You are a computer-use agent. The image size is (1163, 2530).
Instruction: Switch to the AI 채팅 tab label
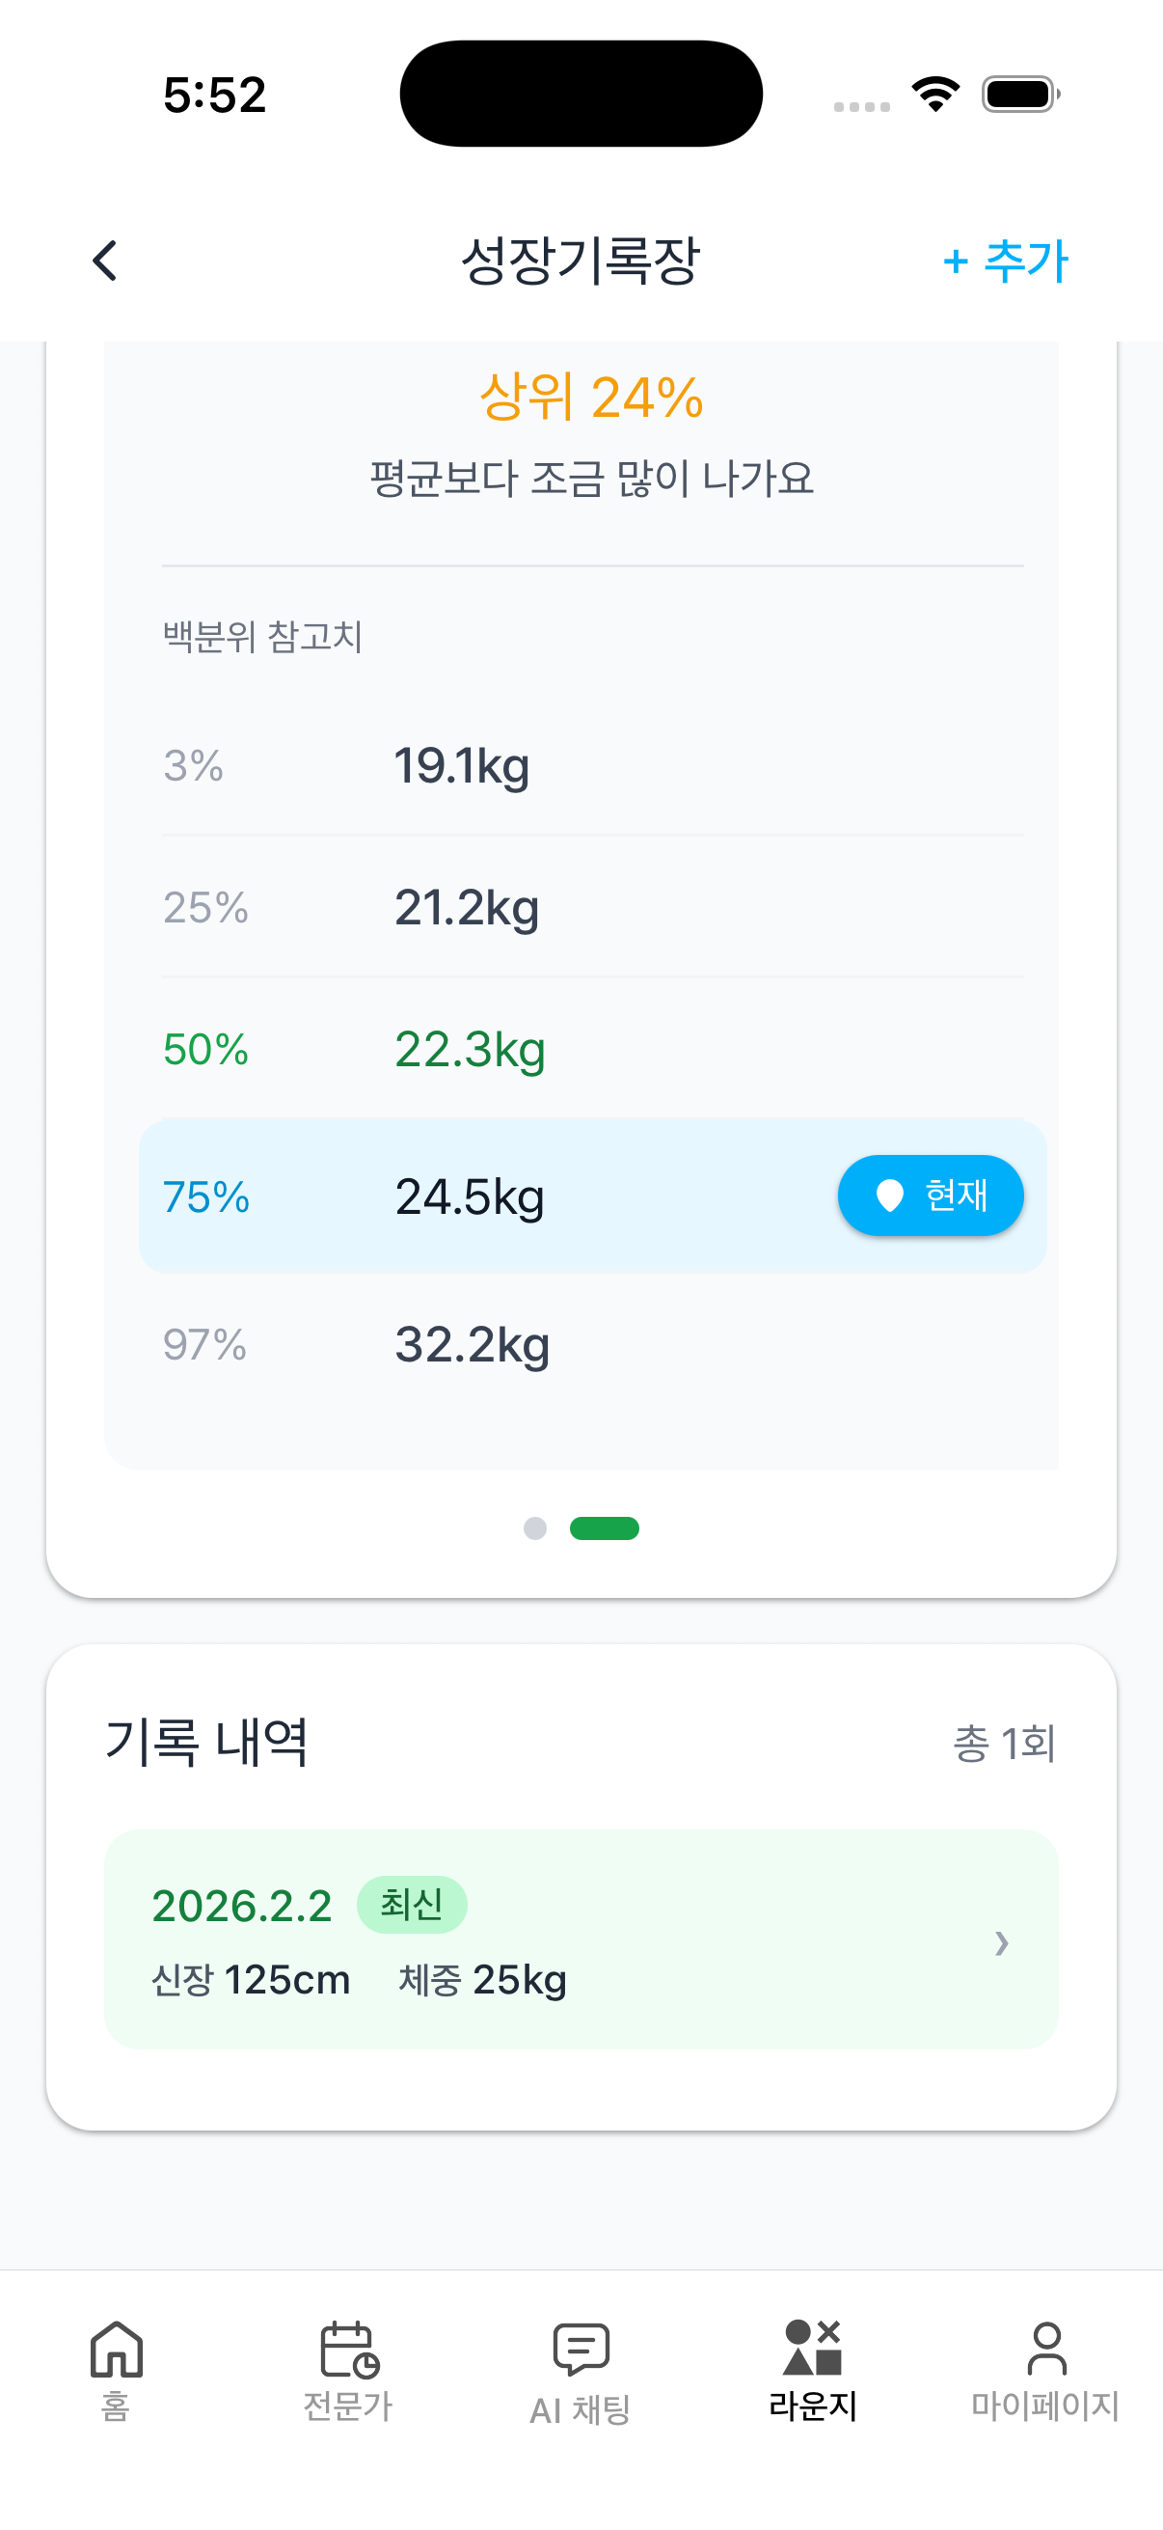tap(580, 2409)
